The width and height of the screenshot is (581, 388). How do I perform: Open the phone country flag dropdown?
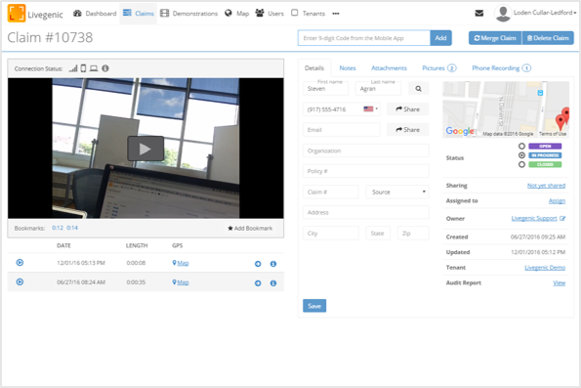pos(370,109)
